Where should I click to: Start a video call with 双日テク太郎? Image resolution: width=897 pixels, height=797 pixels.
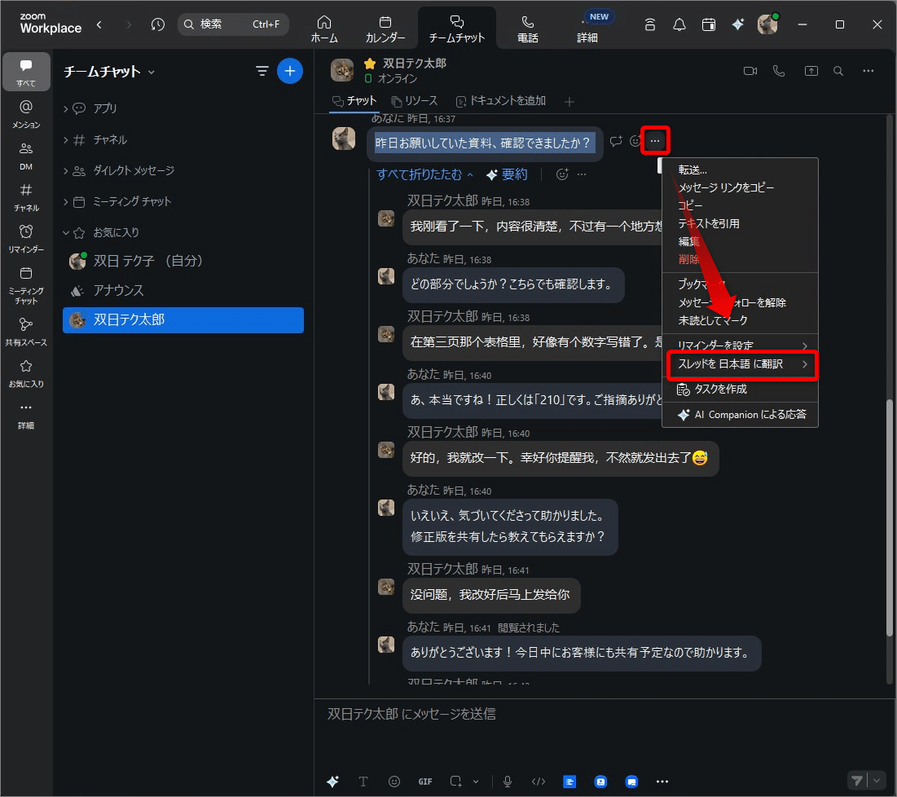point(750,71)
